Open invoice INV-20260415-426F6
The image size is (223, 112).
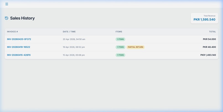(x=19, y=55)
